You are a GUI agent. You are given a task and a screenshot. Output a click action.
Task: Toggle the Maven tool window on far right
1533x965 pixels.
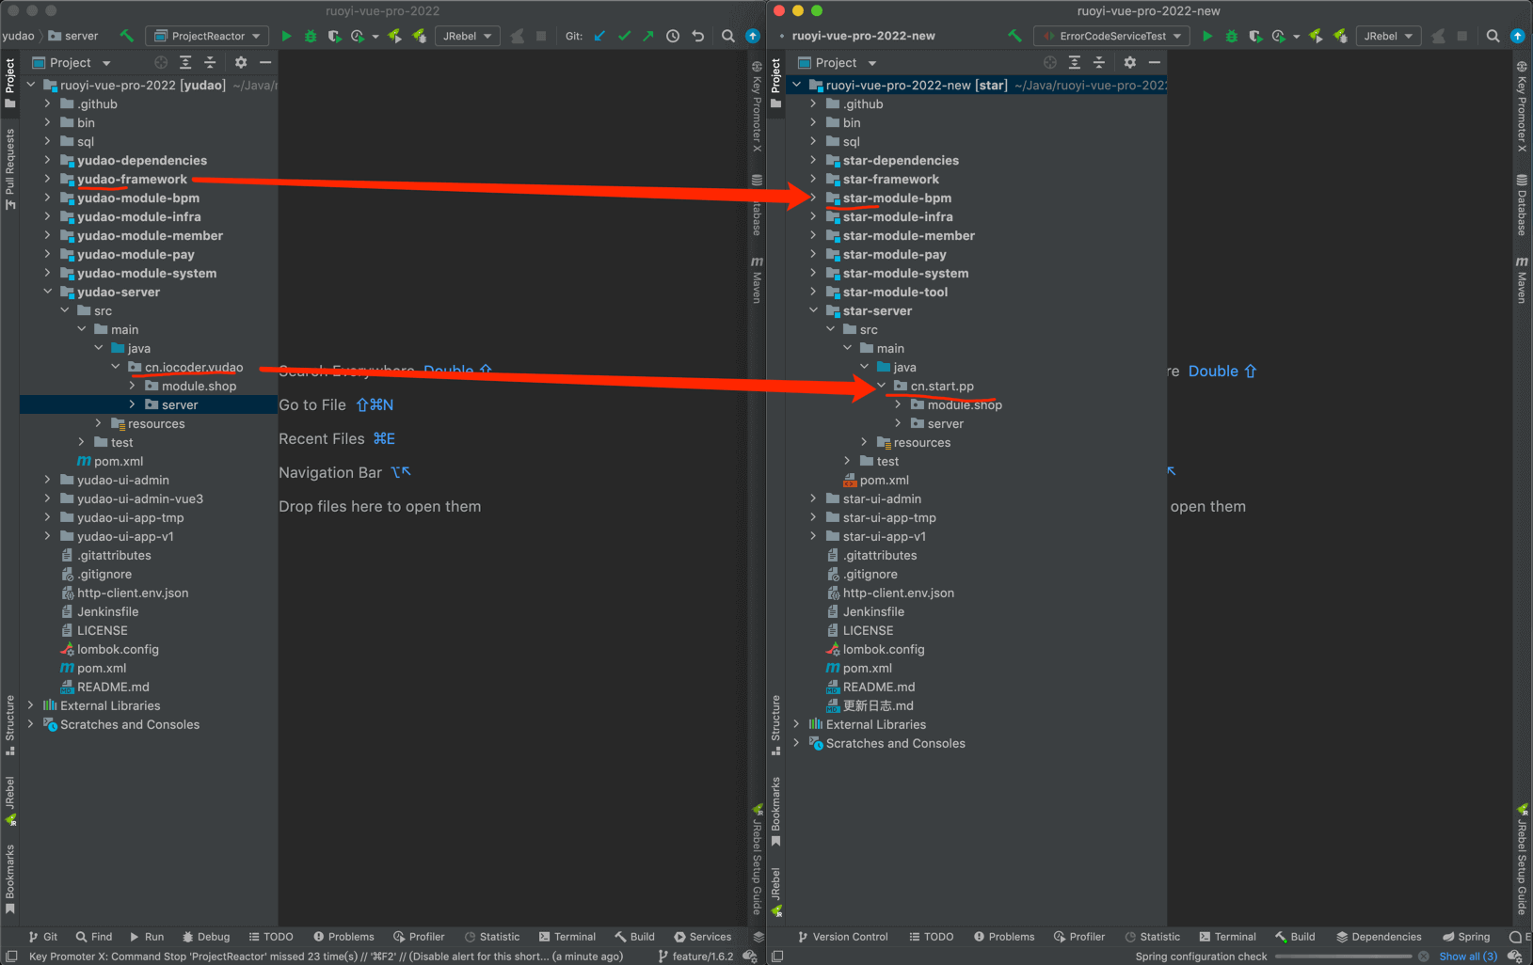(1521, 280)
